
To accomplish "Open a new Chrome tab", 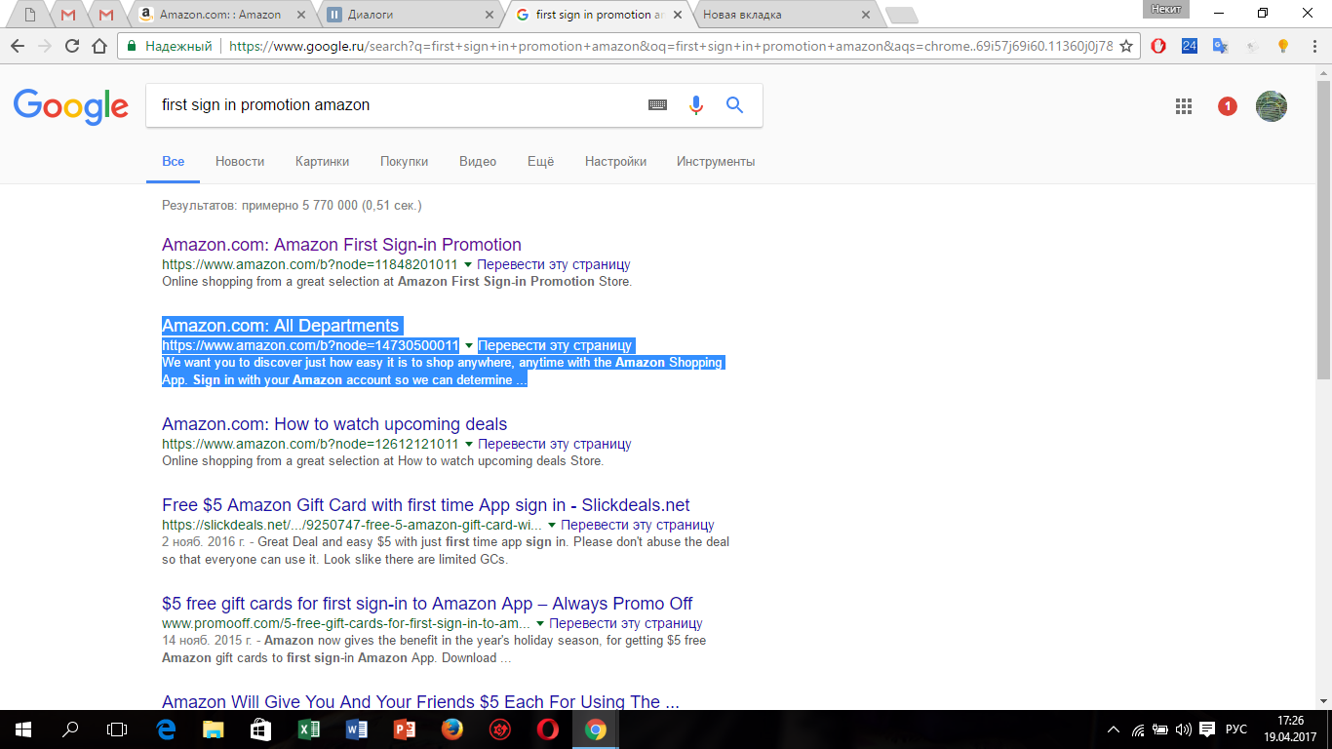I will click(900, 15).
